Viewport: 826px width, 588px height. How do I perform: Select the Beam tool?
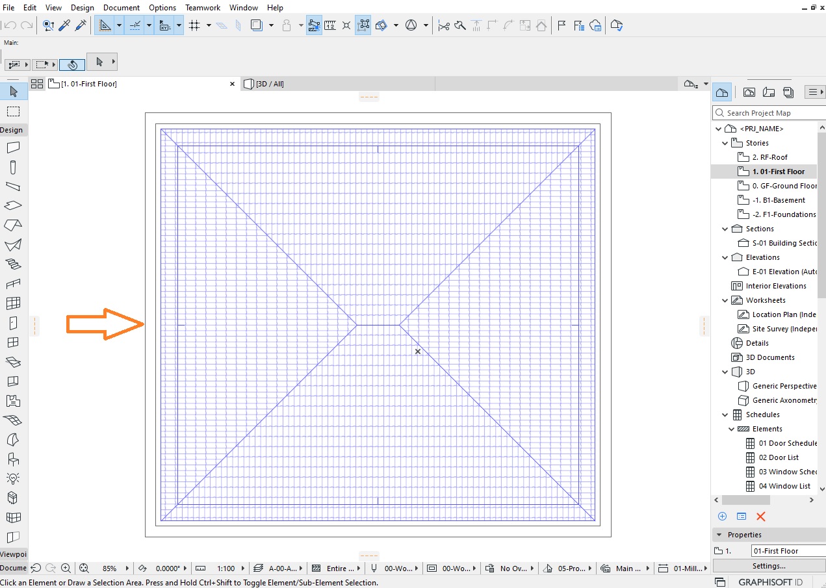pos(14,186)
